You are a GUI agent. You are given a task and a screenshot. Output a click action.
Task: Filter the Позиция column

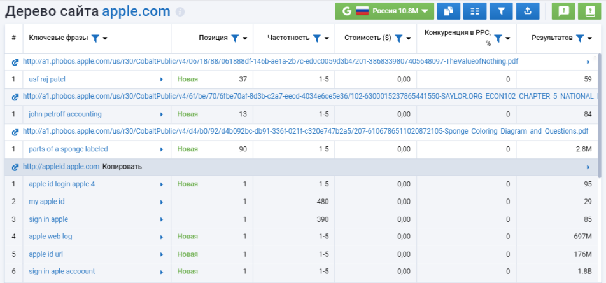235,38
